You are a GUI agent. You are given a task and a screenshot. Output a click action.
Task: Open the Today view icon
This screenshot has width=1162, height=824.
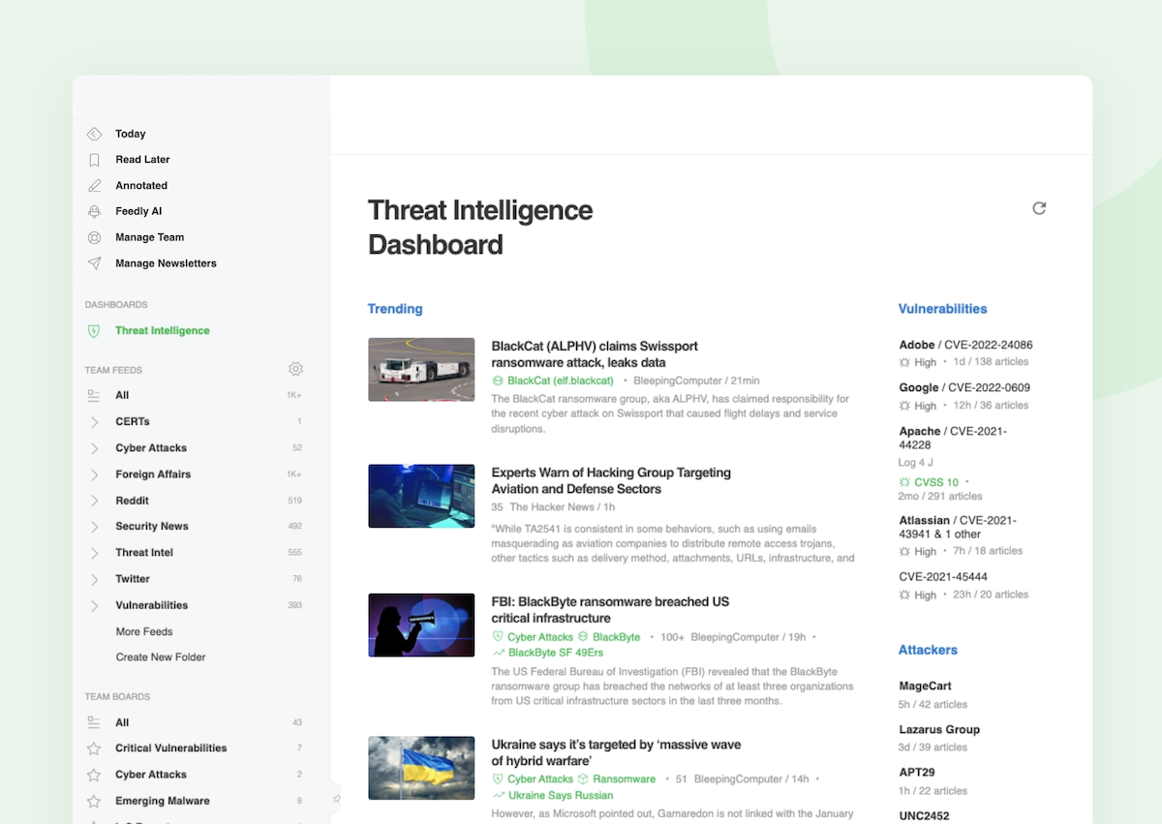[94, 134]
